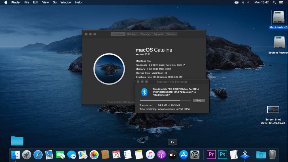Switch to the Service tab
The width and height of the screenshot is (288, 162).
171,34
